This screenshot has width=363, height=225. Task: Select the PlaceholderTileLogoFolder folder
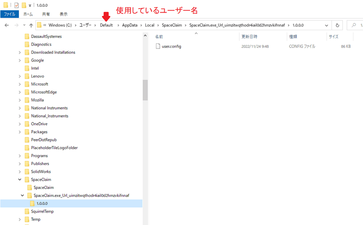pos(54,148)
